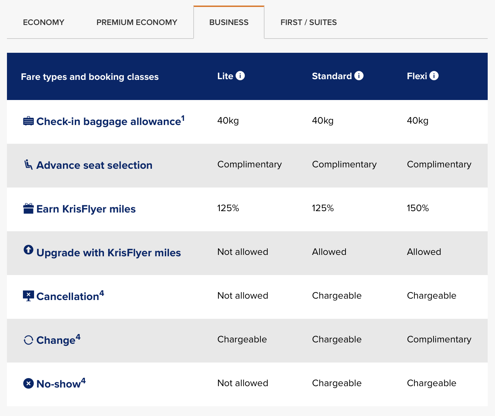Image resolution: width=495 pixels, height=416 pixels.
Task: Click the Fare types and booking classes header
Action: 90,76
